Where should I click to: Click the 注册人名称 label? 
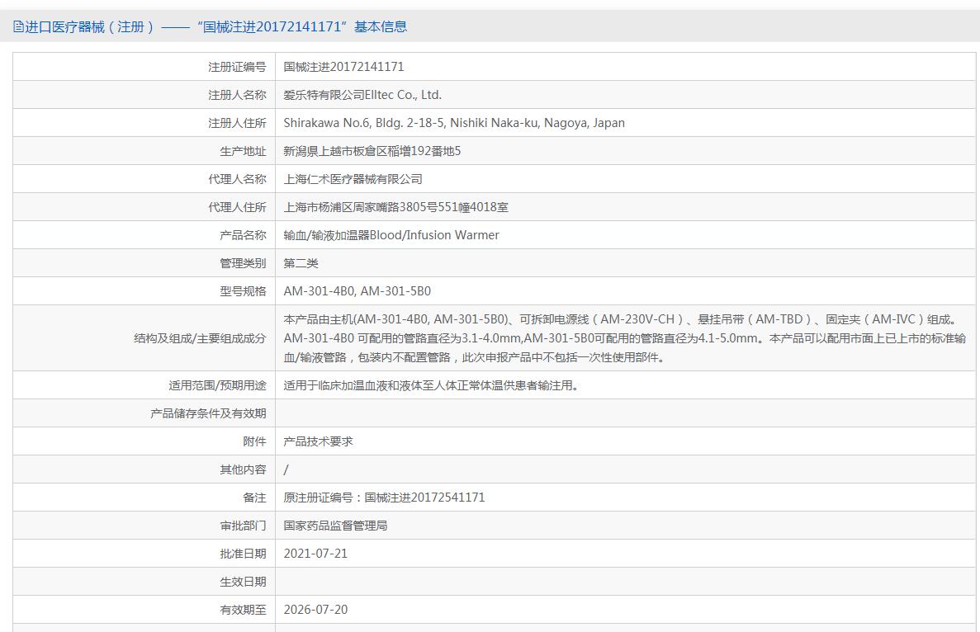(237, 95)
